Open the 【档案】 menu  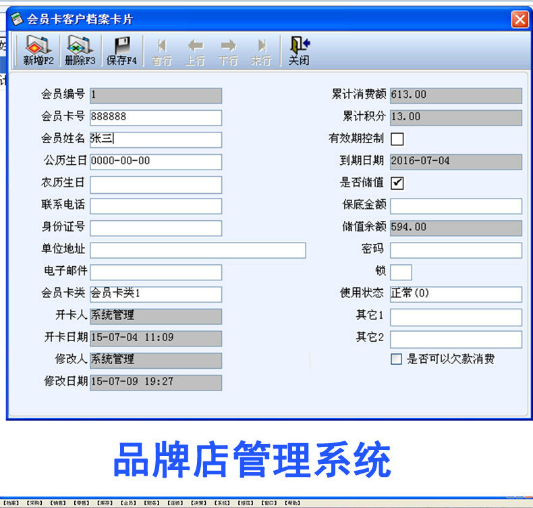11,503
